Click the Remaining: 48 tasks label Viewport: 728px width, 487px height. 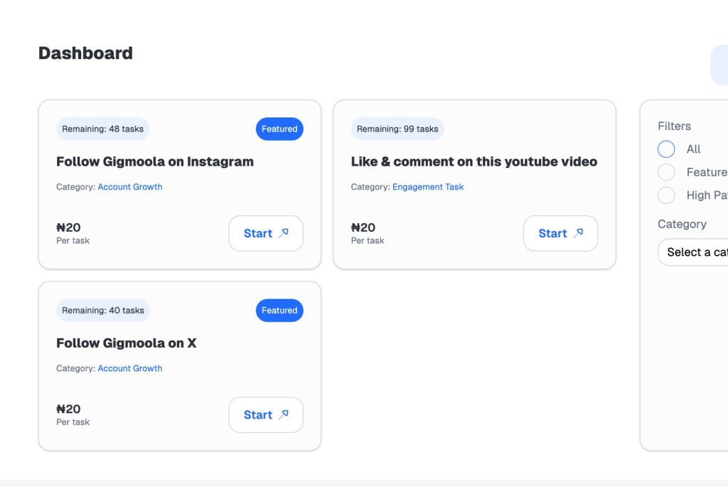102,129
